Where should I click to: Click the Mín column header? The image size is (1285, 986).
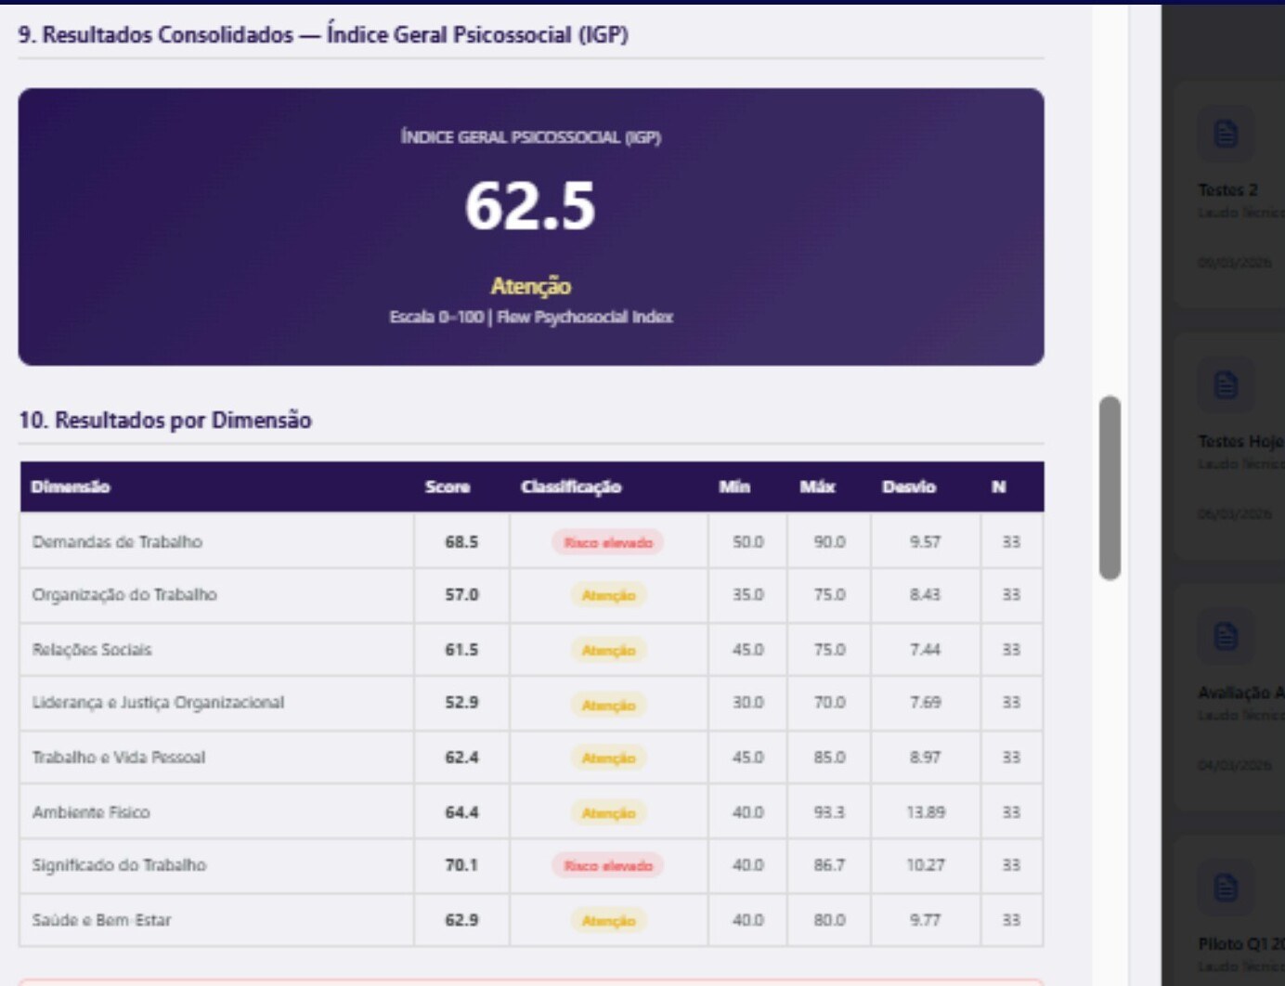point(734,487)
